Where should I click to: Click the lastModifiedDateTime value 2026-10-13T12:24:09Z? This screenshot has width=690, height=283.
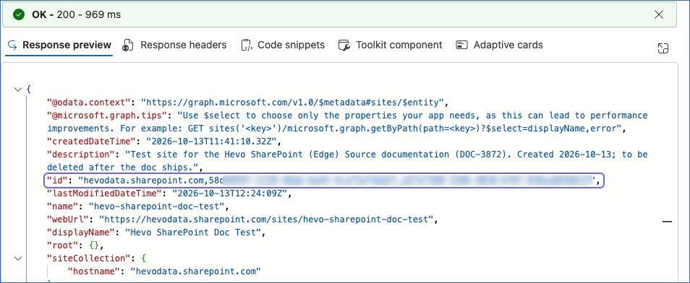230,193
